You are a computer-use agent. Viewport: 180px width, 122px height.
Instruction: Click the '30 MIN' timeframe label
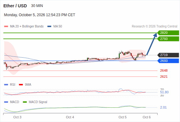pos(37,6)
